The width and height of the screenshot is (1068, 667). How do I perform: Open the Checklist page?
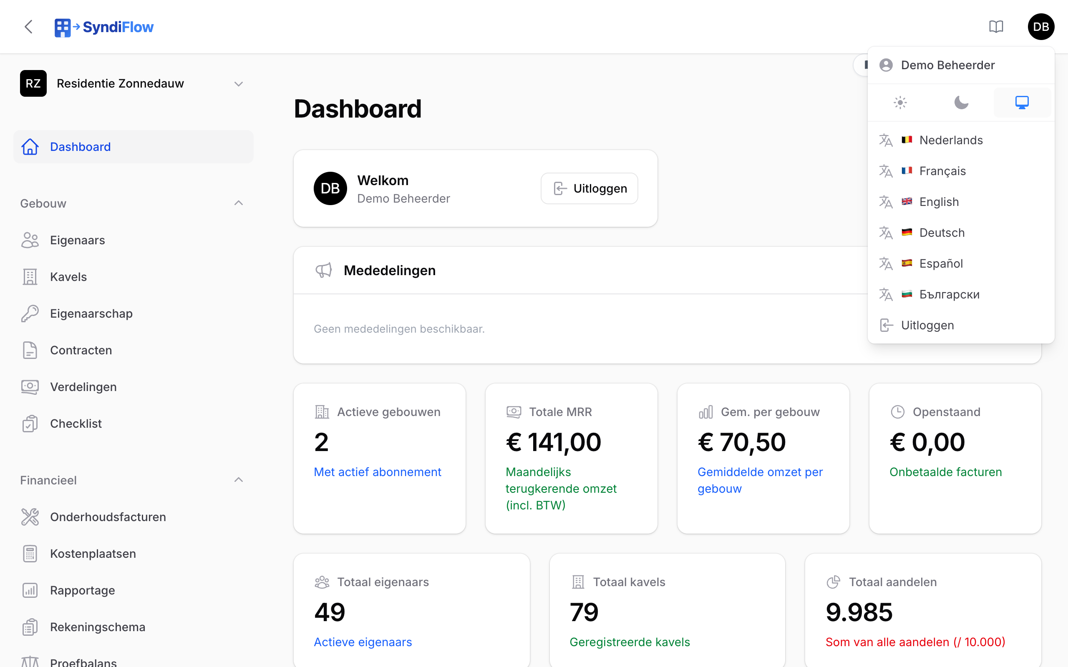tap(133, 424)
